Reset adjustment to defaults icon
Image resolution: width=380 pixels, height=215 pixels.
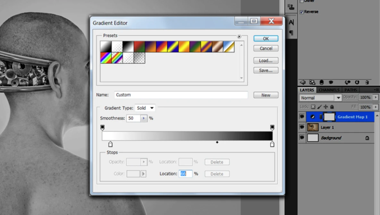point(357,82)
